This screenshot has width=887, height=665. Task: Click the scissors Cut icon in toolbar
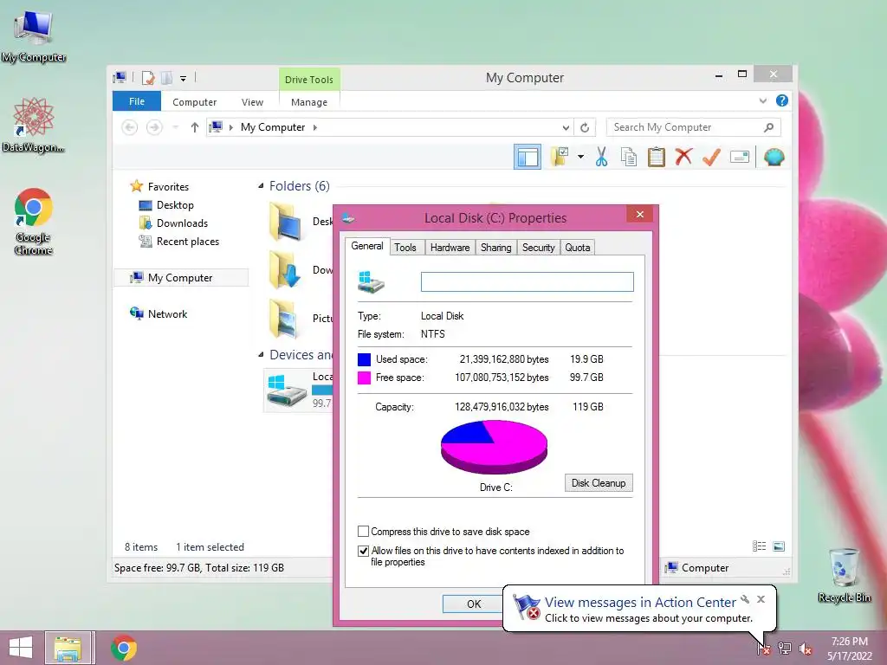click(x=601, y=158)
